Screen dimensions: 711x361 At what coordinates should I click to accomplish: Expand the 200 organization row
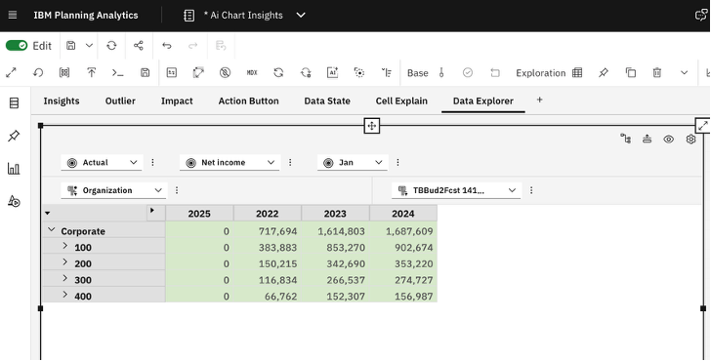pos(64,262)
